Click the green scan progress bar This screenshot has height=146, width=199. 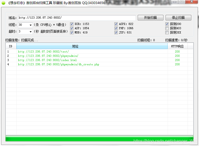[x=99, y=139]
